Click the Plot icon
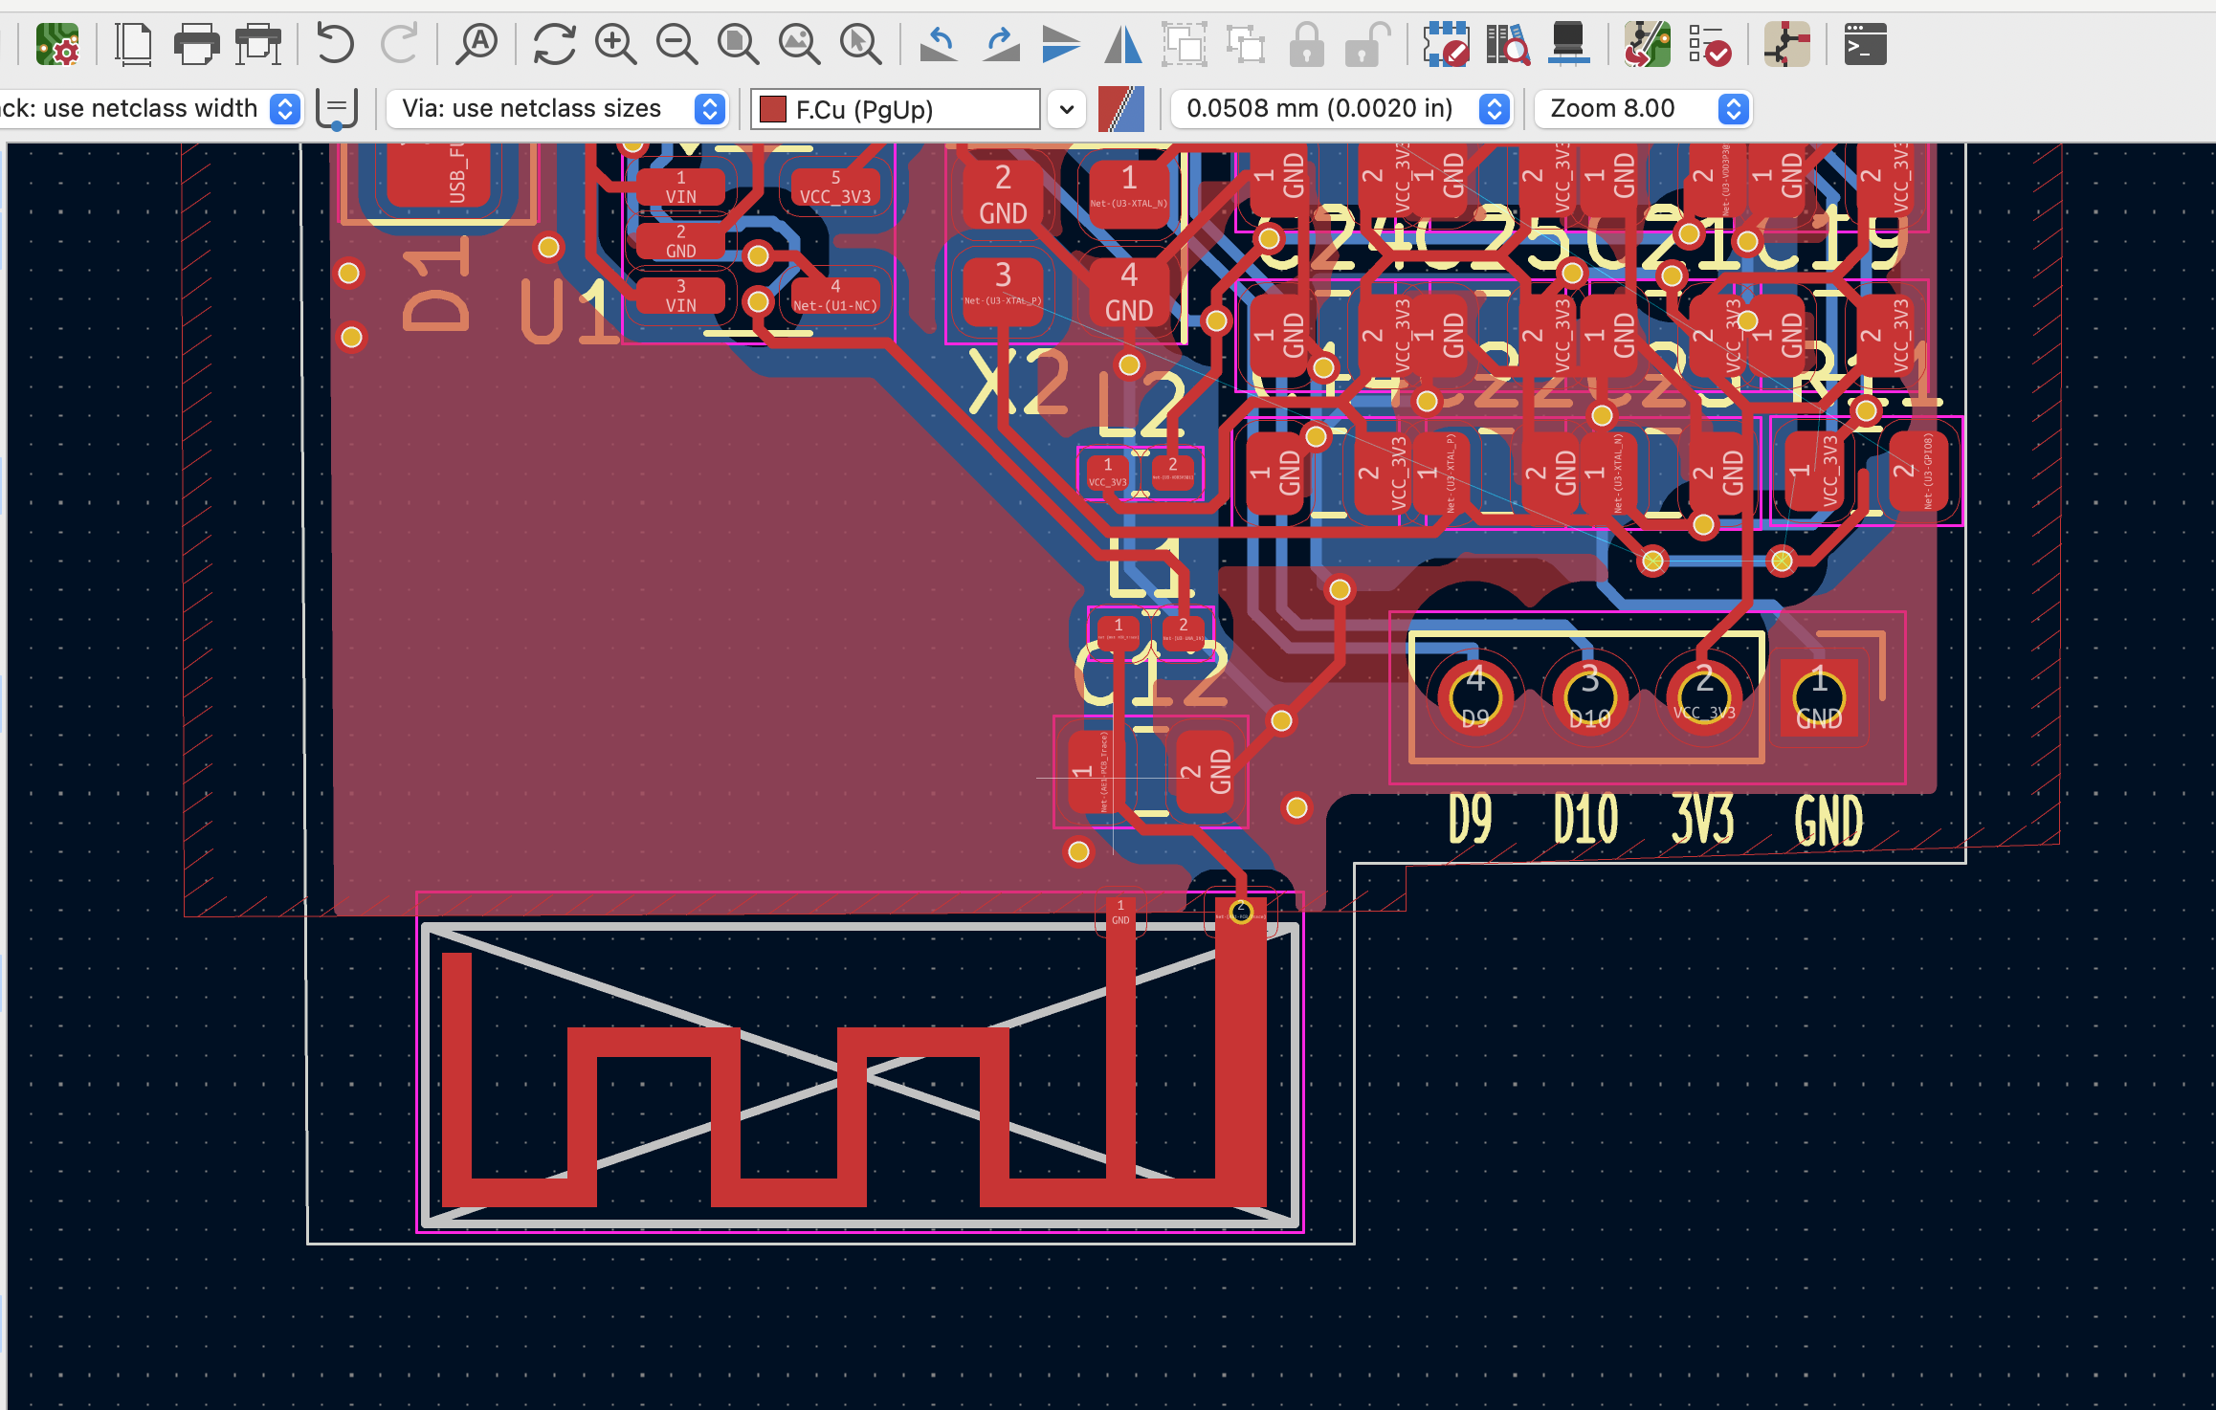This screenshot has width=2216, height=1410. pyautogui.click(x=258, y=44)
